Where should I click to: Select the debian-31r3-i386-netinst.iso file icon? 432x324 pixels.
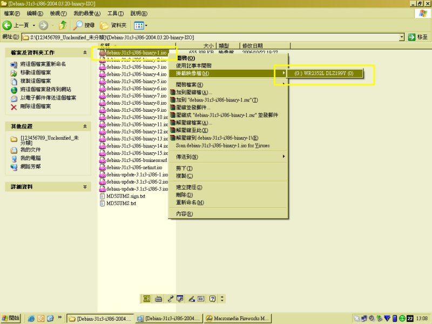[x=103, y=167]
